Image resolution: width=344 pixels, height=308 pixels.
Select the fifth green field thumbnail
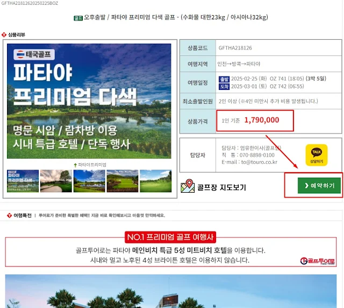coord(156,181)
